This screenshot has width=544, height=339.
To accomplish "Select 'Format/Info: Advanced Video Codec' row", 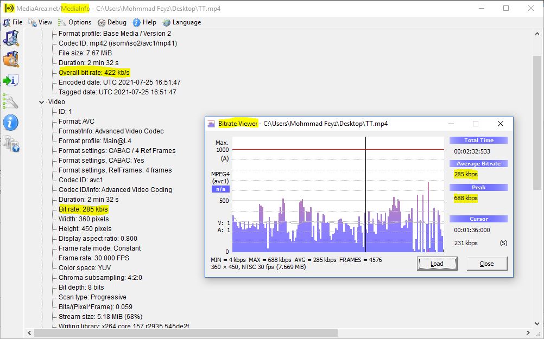I will click(x=111, y=131).
